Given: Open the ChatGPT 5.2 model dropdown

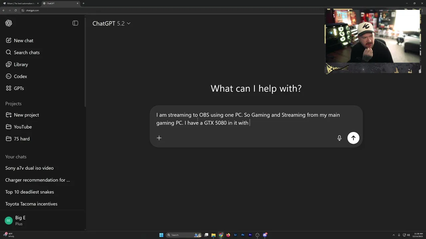Looking at the screenshot, I should pyautogui.click(x=111, y=23).
